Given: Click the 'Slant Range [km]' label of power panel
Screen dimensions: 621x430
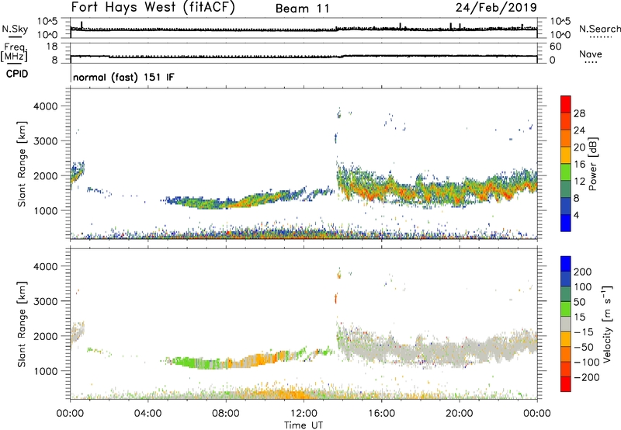Looking at the screenshot, I should click(22, 164).
